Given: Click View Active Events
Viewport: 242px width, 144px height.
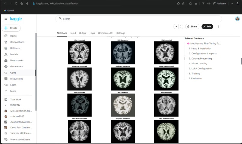Looking at the screenshot, I should click(x=20, y=139).
